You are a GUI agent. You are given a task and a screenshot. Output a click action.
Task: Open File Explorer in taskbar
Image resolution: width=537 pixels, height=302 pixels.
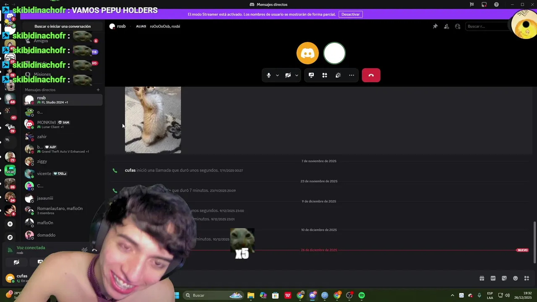(251, 295)
